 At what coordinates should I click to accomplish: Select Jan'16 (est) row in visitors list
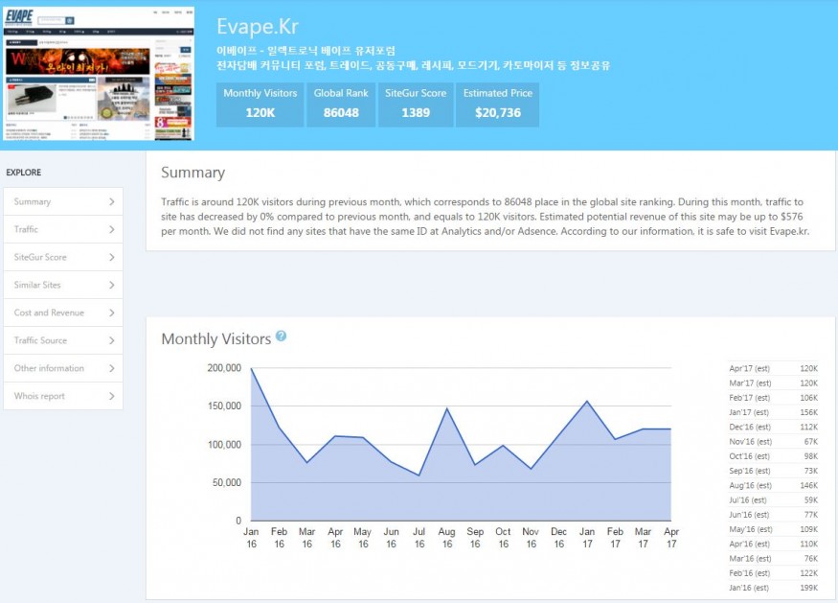(773, 586)
